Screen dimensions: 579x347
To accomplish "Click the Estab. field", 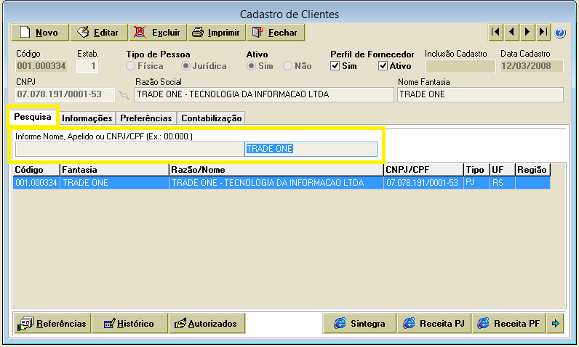I will [87, 66].
